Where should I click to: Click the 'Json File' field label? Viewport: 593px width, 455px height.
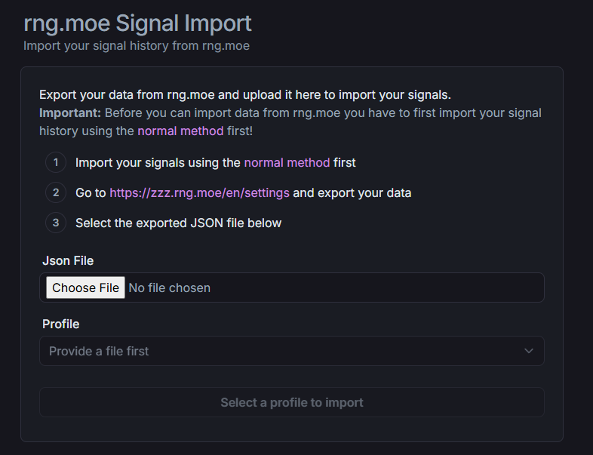pyautogui.click(x=68, y=260)
